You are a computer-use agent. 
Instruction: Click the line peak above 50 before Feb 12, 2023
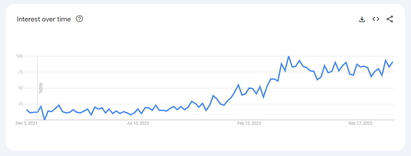pyautogui.click(x=238, y=85)
